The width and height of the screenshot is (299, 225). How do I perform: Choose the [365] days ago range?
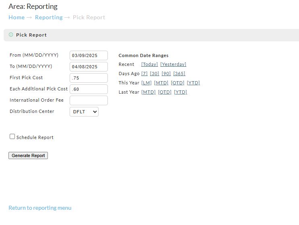[179, 74]
